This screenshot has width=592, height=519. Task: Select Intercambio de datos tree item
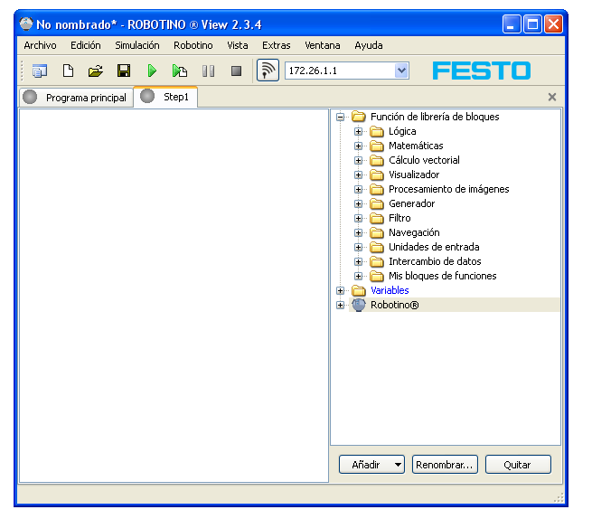click(435, 261)
